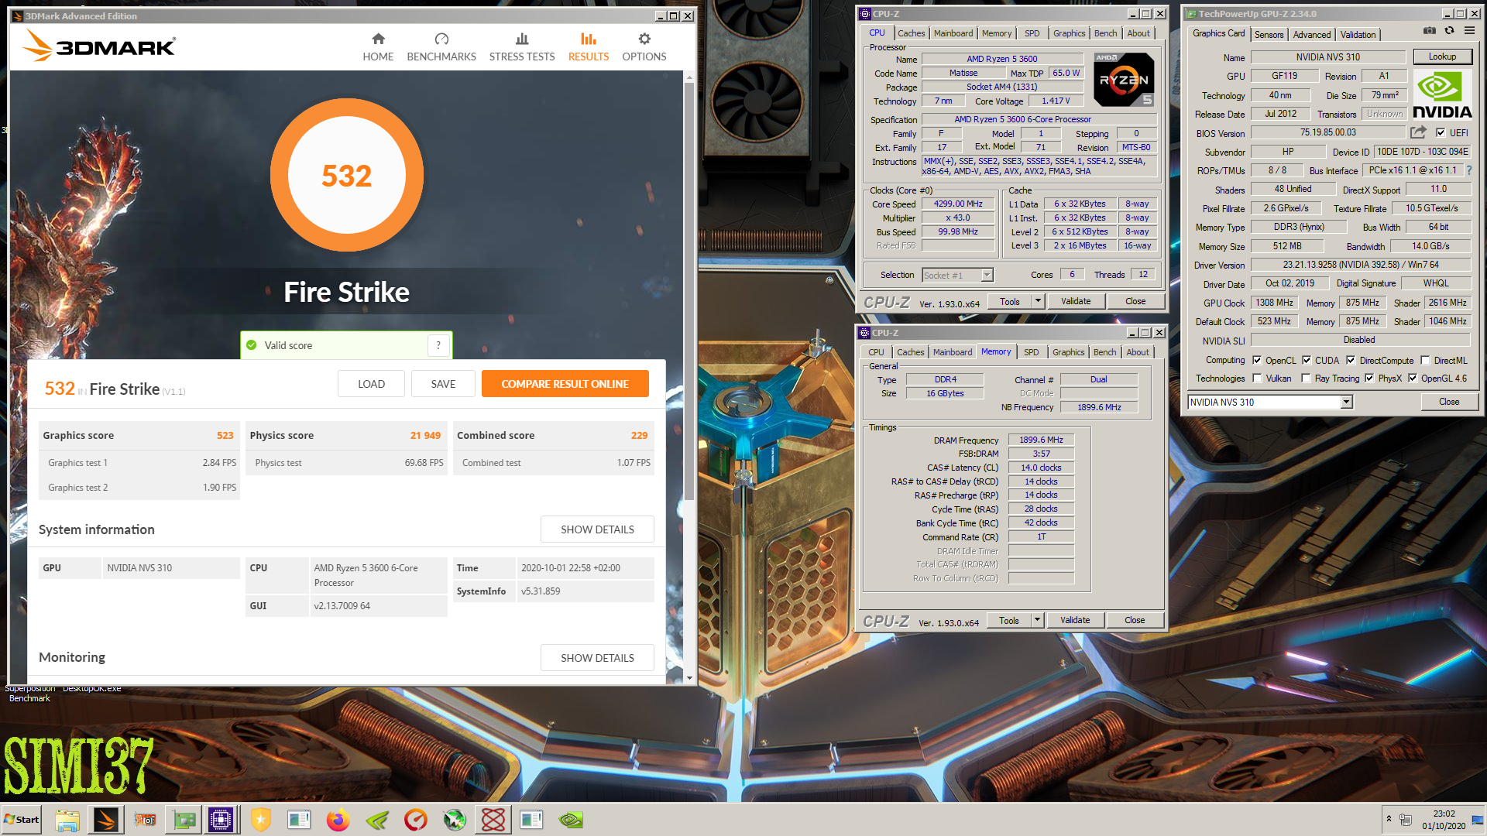This screenshot has height=836, width=1487.
Task: Click 3DMark scrollbar down arrow
Action: [x=689, y=678]
